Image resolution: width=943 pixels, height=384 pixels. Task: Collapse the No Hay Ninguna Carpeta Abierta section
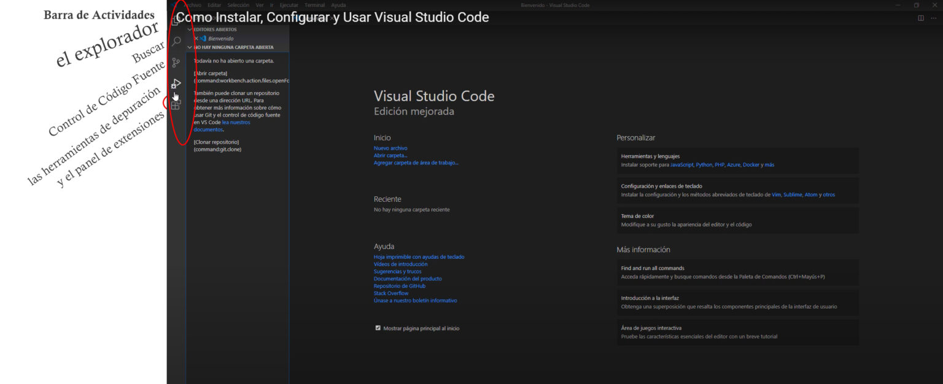click(x=190, y=47)
